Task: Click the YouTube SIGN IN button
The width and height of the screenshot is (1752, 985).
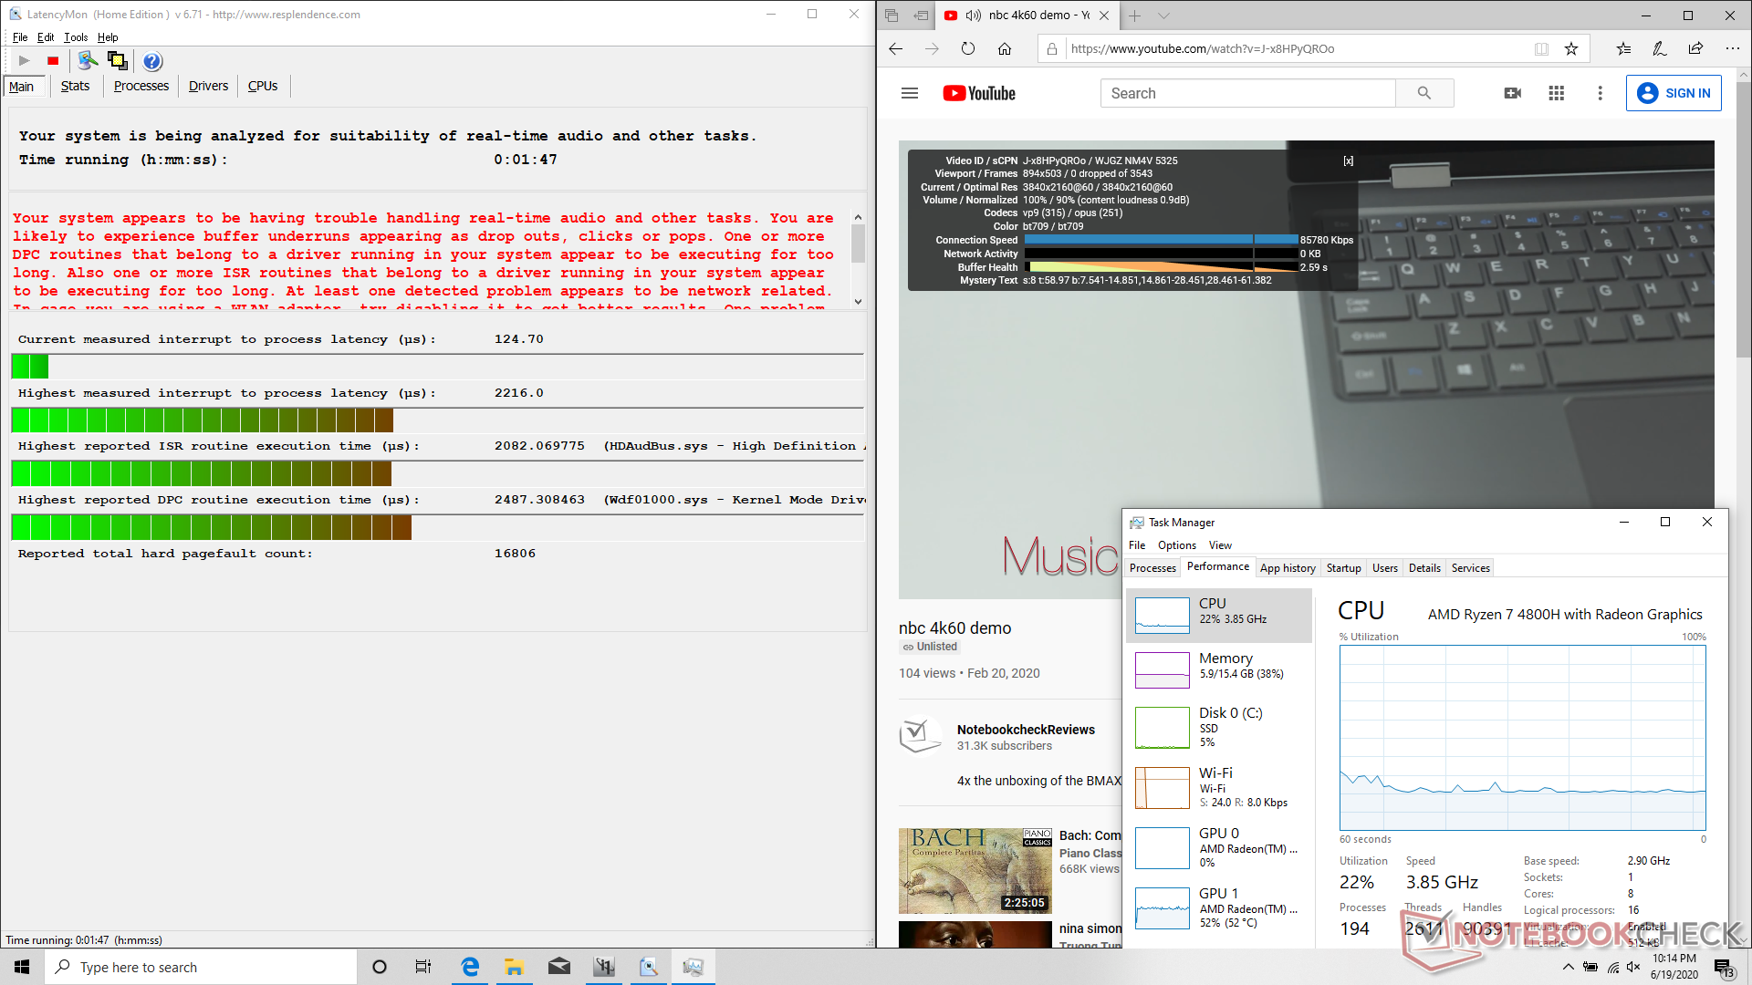Action: 1673,93
